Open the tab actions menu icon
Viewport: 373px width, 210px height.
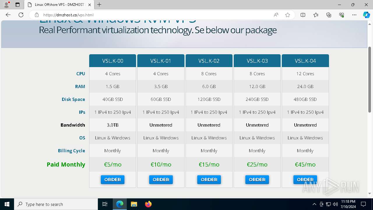point(17,5)
